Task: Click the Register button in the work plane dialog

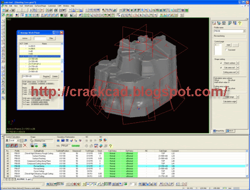Action: coord(46,76)
